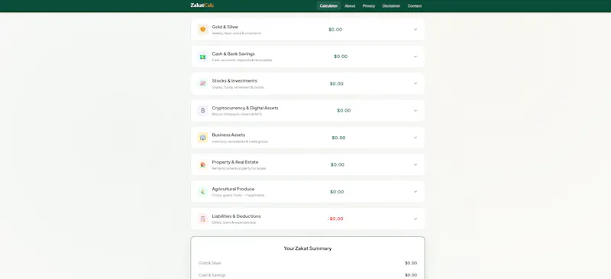The image size is (611, 279).
Task: Click the ZakatCalc logo
Action: [202, 5]
